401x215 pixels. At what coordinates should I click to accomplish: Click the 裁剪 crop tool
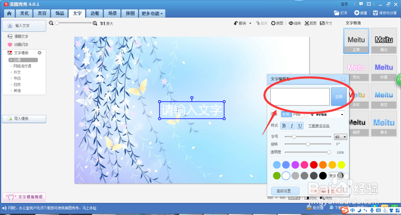point(310,23)
